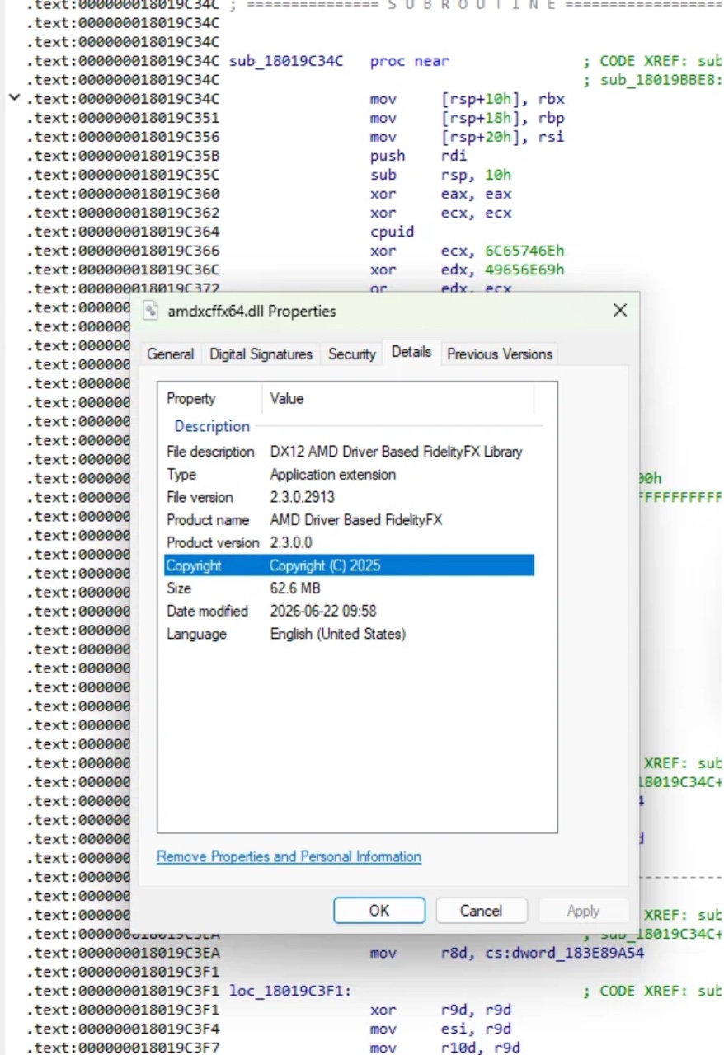Click the OK button
This screenshot has width=724, height=1055.
pyautogui.click(x=379, y=911)
